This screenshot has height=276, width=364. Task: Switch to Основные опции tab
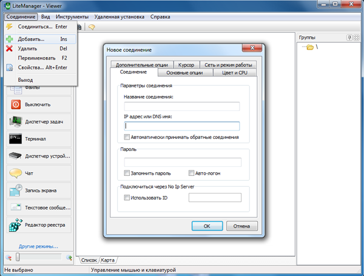184,73
